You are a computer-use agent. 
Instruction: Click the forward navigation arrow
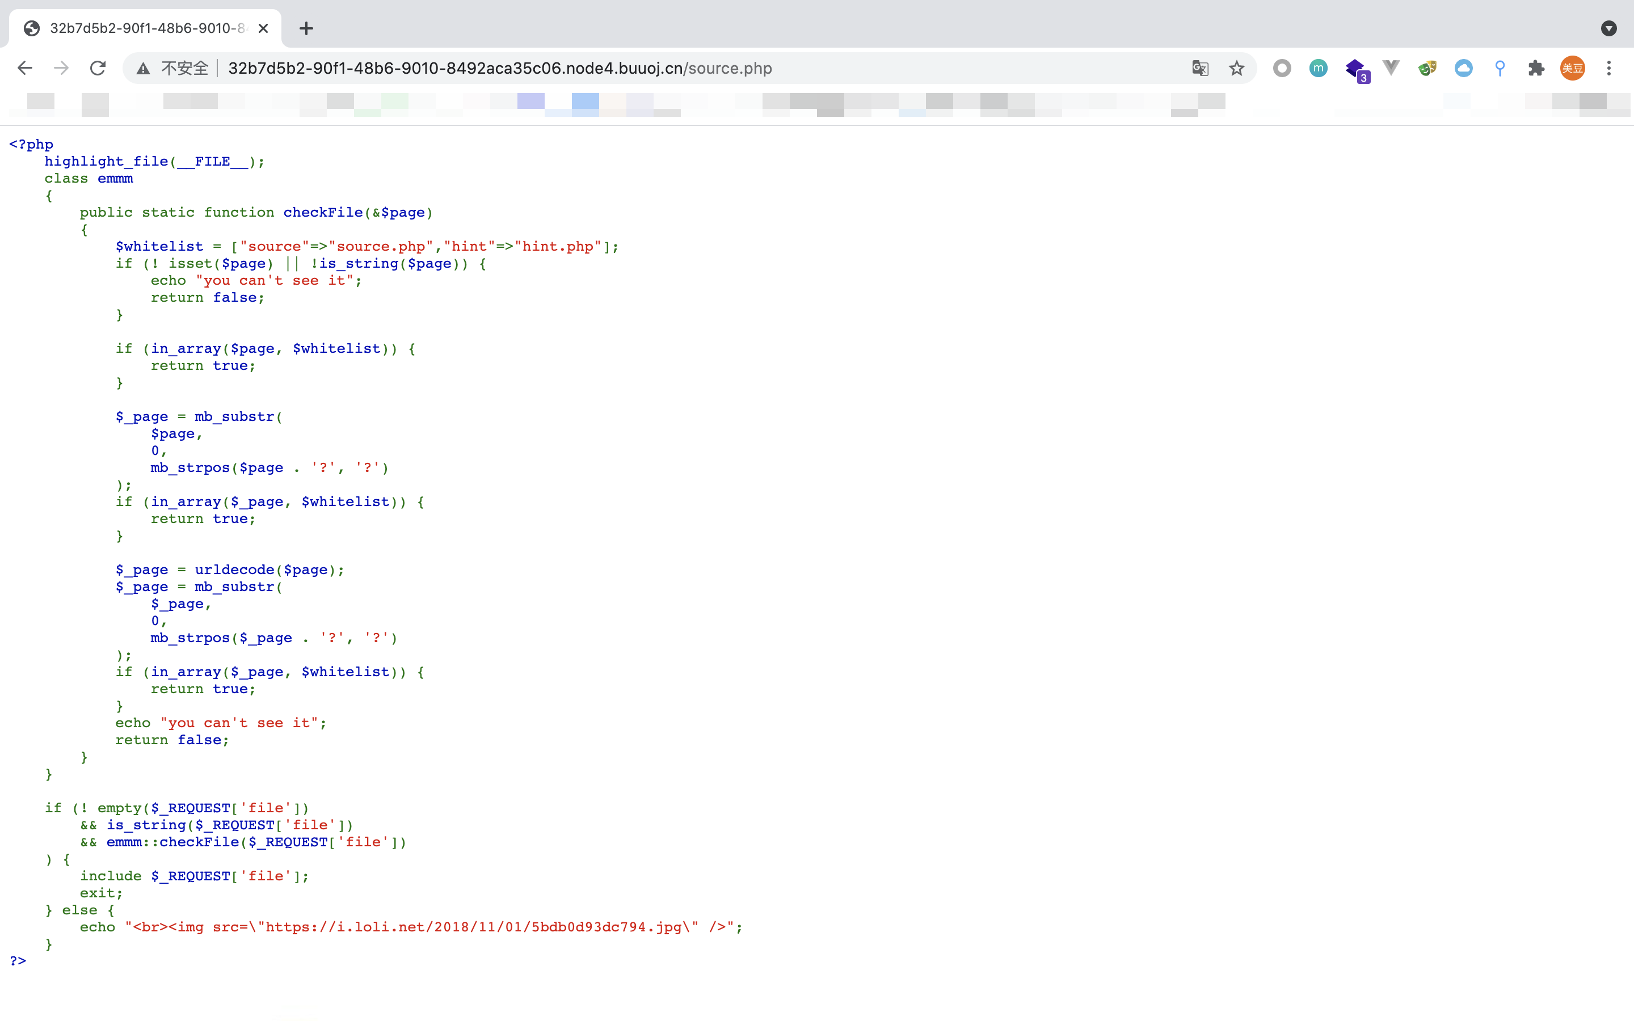tap(61, 68)
